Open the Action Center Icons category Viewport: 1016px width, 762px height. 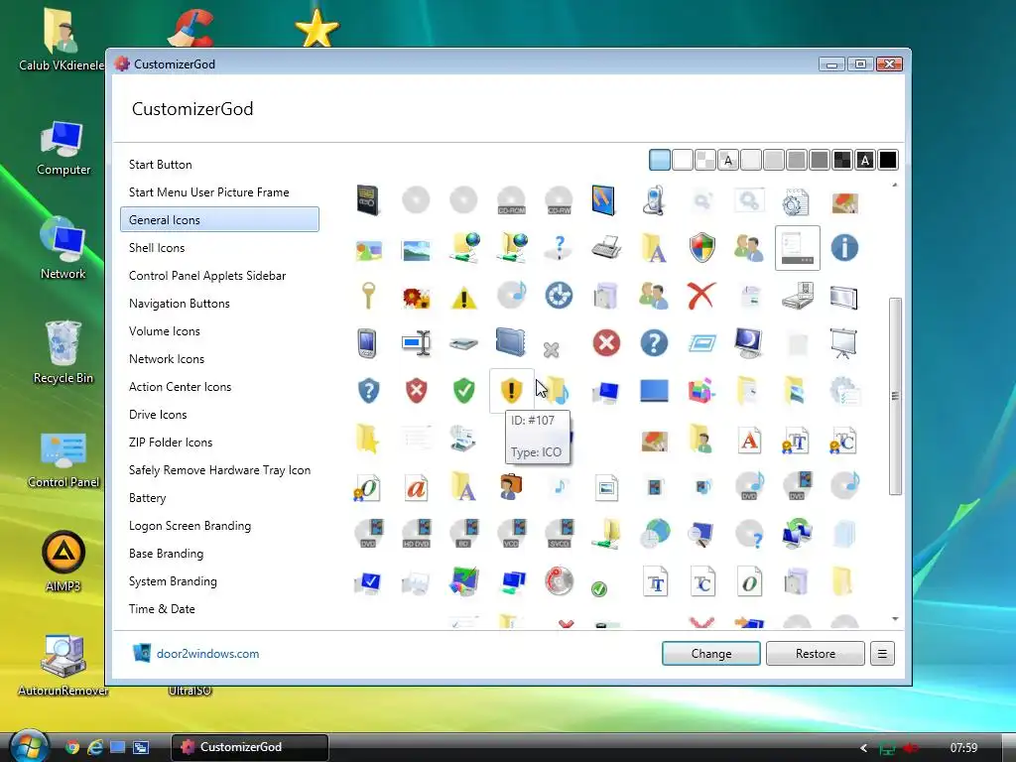click(x=181, y=387)
